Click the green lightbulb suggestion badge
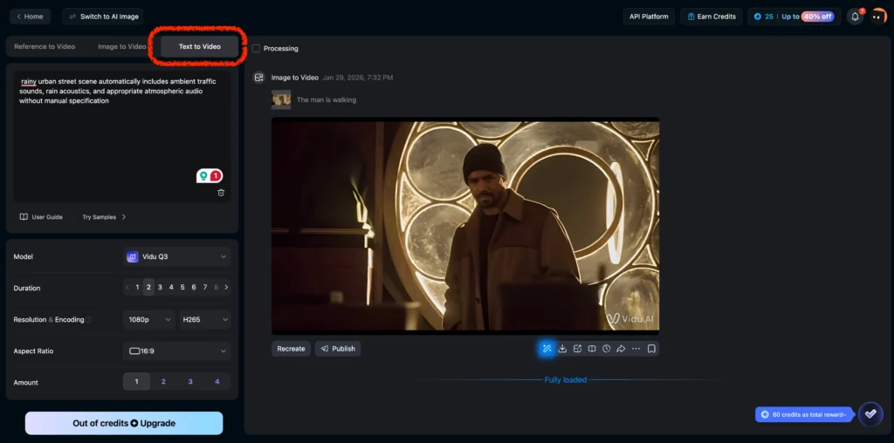This screenshot has width=894, height=443. tap(203, 176)
